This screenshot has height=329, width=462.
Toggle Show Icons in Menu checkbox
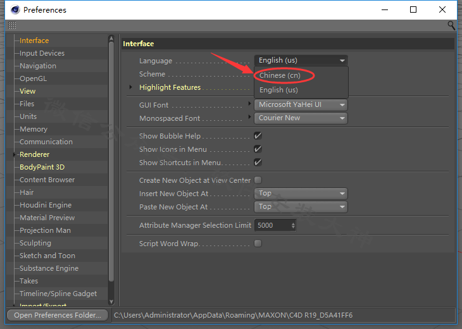(258, 149)
